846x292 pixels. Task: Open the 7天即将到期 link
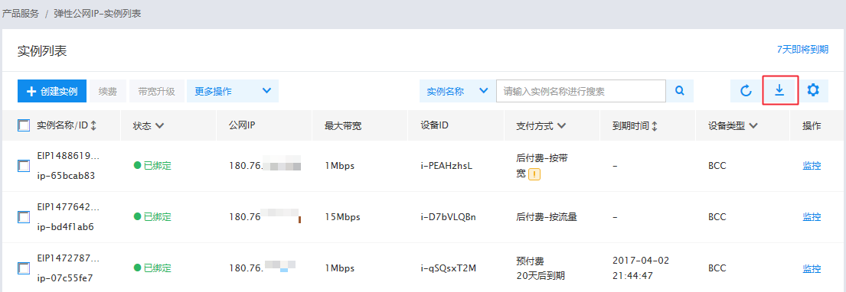point(802,49)
